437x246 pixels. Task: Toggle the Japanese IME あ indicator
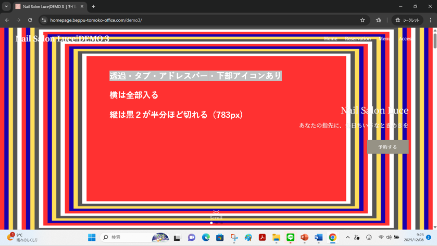click(x=356, y=237)
